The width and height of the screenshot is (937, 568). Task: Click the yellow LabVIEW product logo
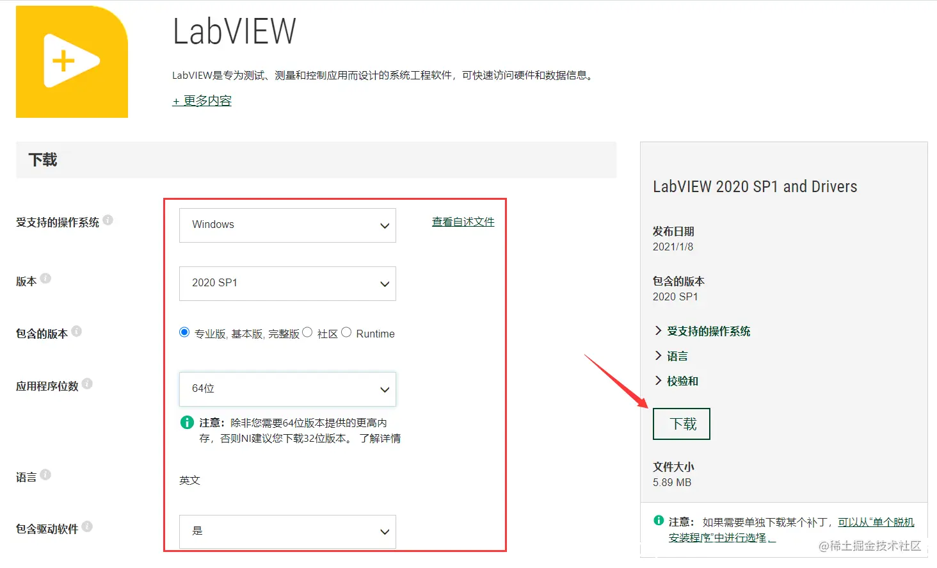(72, 61)
